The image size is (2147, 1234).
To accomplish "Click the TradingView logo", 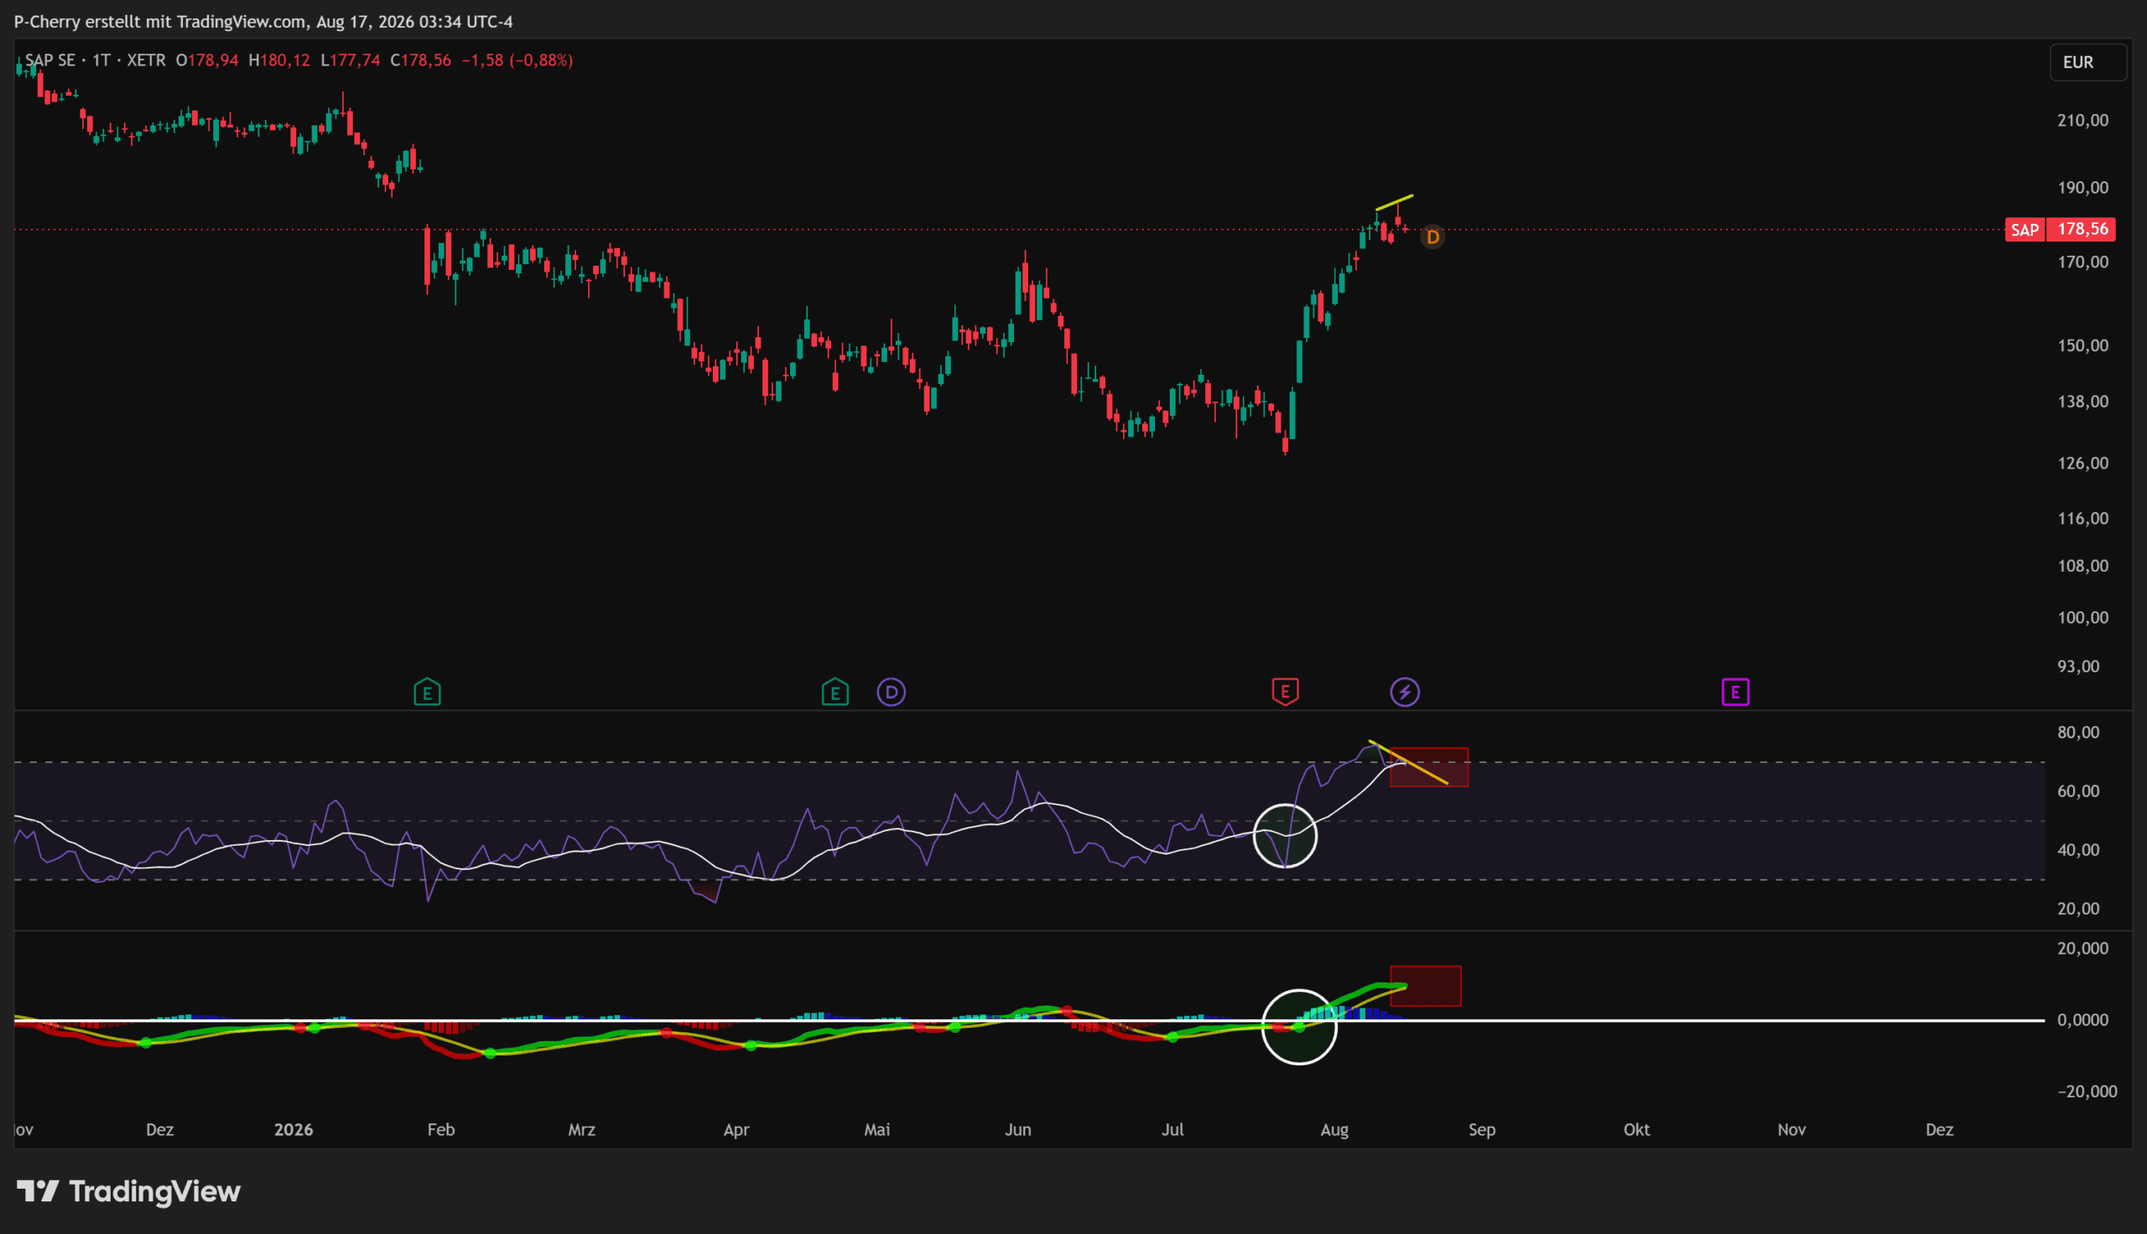I will pyautogui.click(x=129, y=1191).
